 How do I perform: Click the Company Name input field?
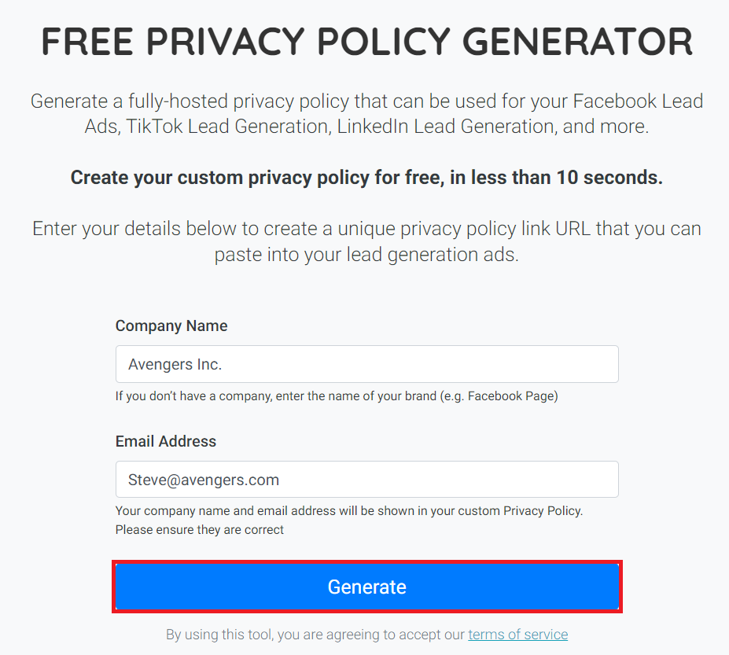click(x=366, y=365)
